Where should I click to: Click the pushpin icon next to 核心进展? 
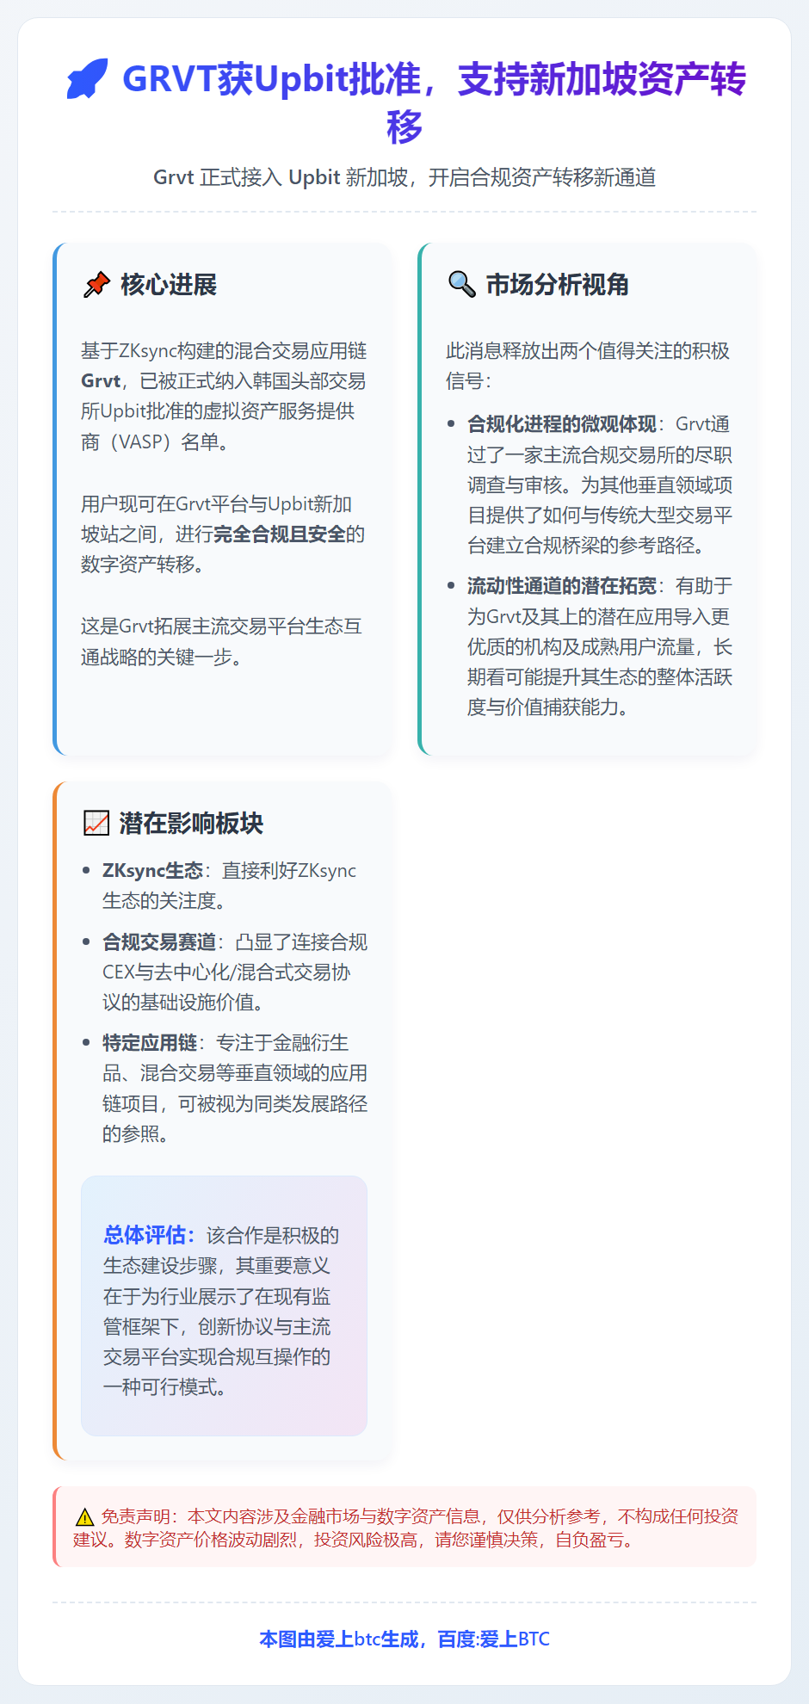click(x=96, y=285)
